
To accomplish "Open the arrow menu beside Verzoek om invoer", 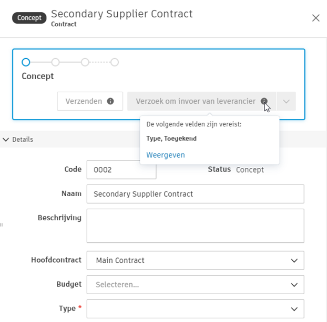I will click(286, 101).
